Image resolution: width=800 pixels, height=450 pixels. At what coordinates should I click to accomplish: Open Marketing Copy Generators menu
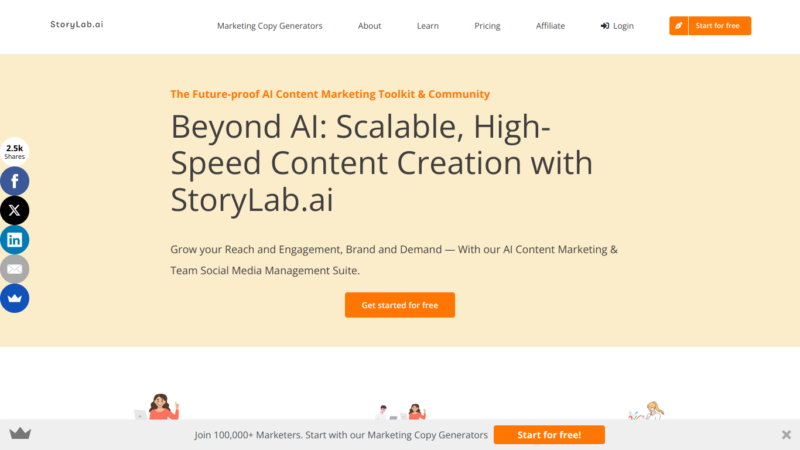pyautogui.click(x=270, y=26)
